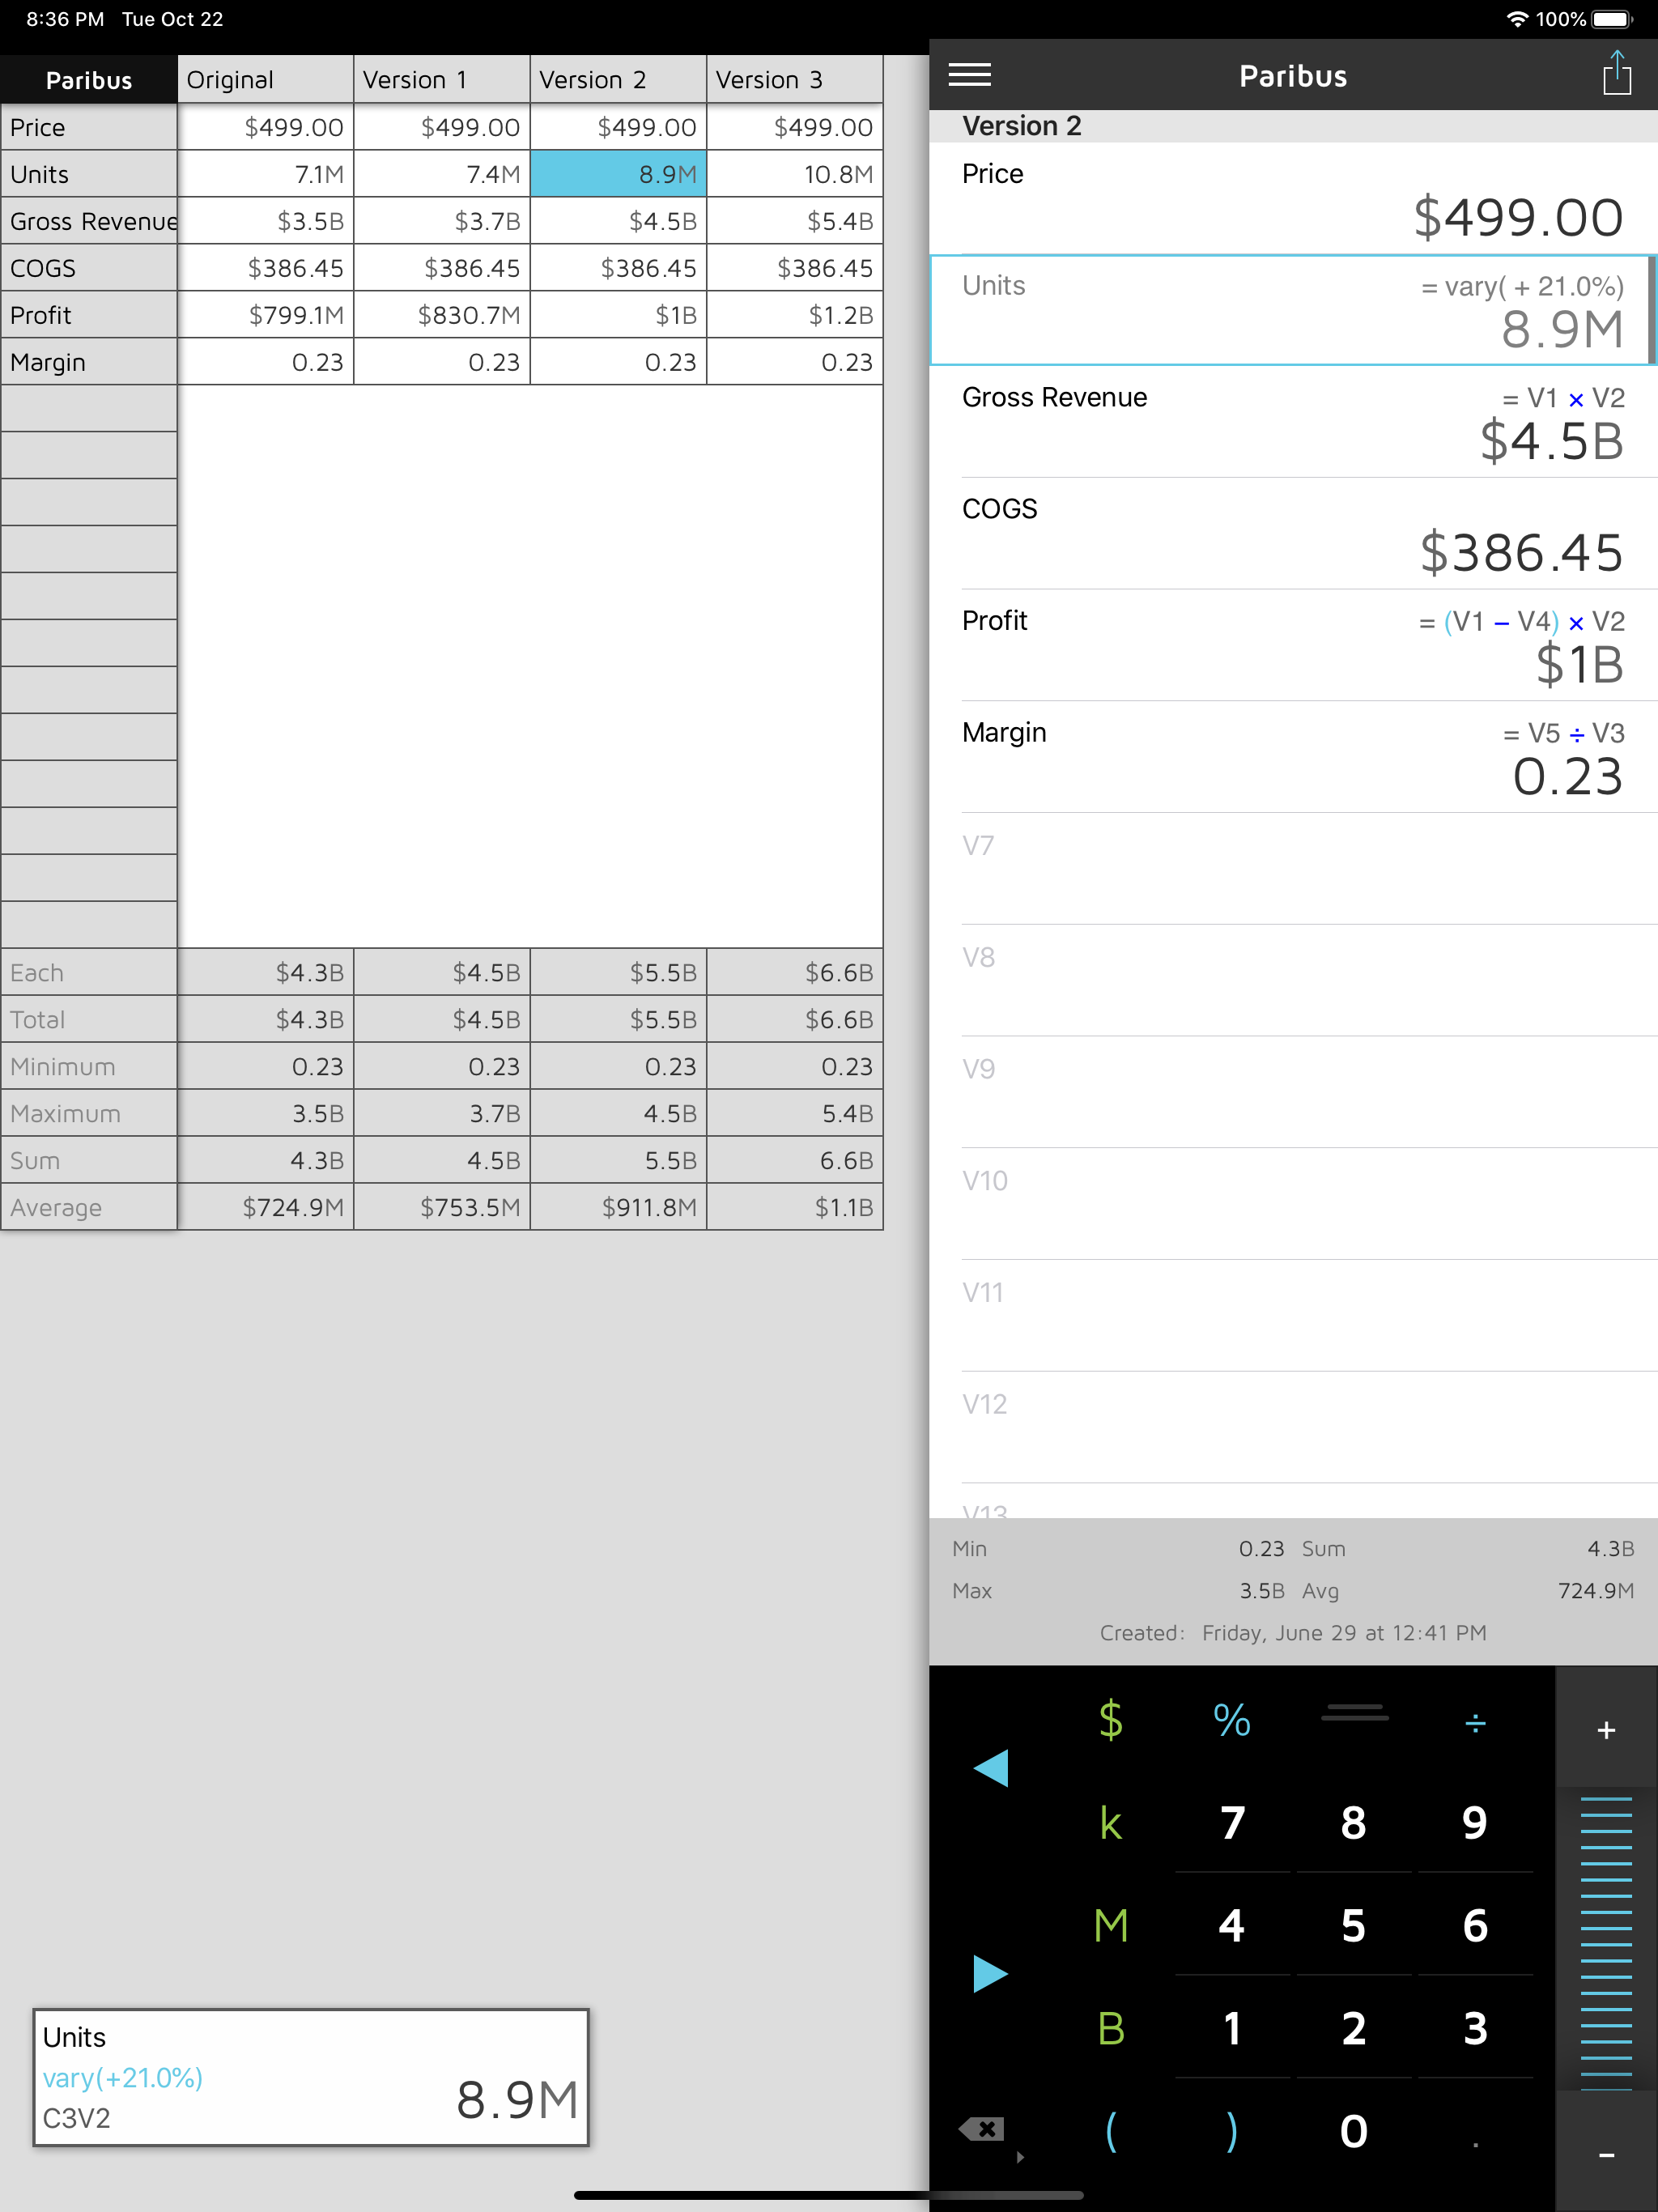The width and height of the screenshot is (1658, 2212).
Task: Select the Units 8.9M cell under Version 2
Action: tap(618, 174)
